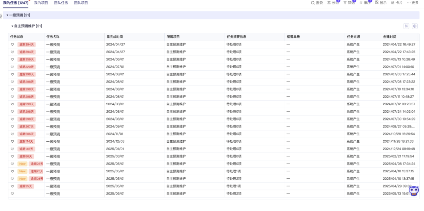Click the gear settings icon above the table
The width and height of the screenshot is (424, 211).
pos(414,26)
